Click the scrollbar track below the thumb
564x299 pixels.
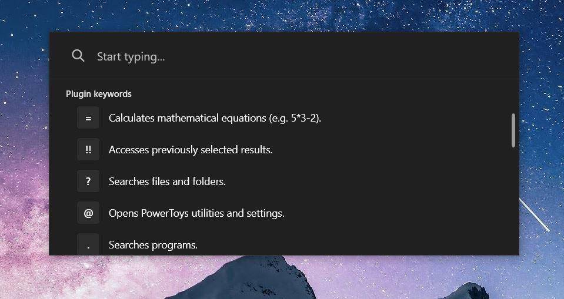click(513, 201)
